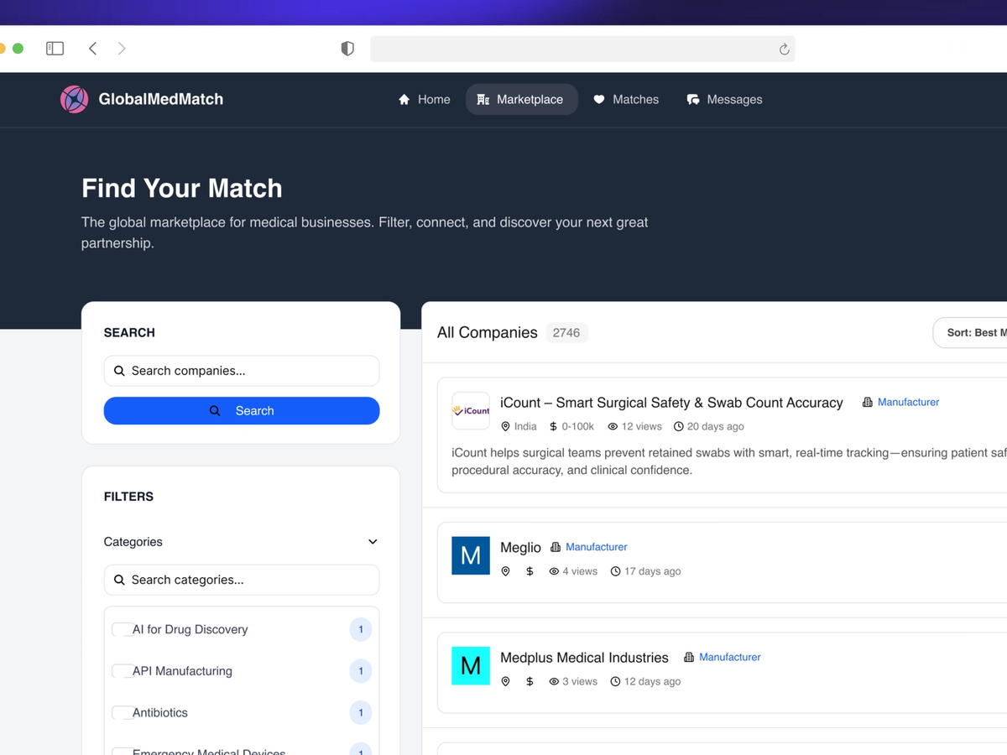The height and width of the screenshot is (755, 1007).
Task: Click the Meglio company logo tile
Action: coord(471,555)
